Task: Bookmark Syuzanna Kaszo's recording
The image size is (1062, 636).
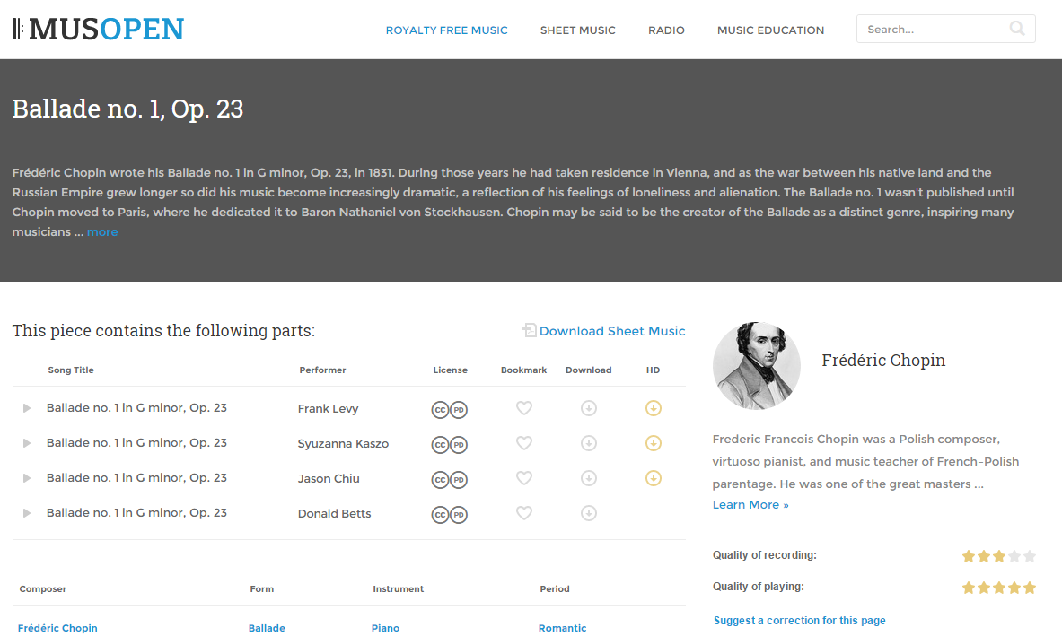Action: click(524, 443)
